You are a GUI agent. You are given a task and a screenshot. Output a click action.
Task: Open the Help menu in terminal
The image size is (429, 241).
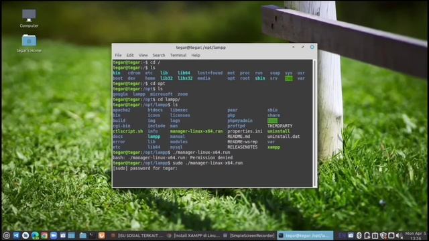pyautogui.click(x=196, y=55)
